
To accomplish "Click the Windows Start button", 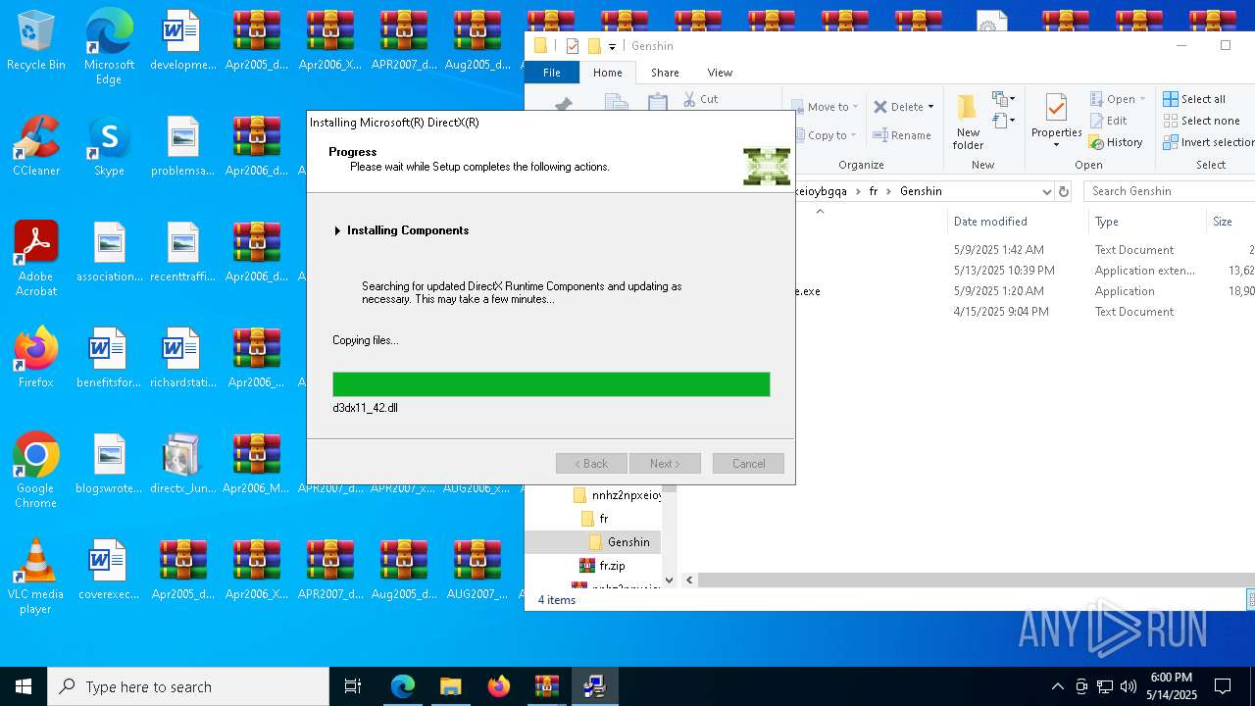I will 24,686.
